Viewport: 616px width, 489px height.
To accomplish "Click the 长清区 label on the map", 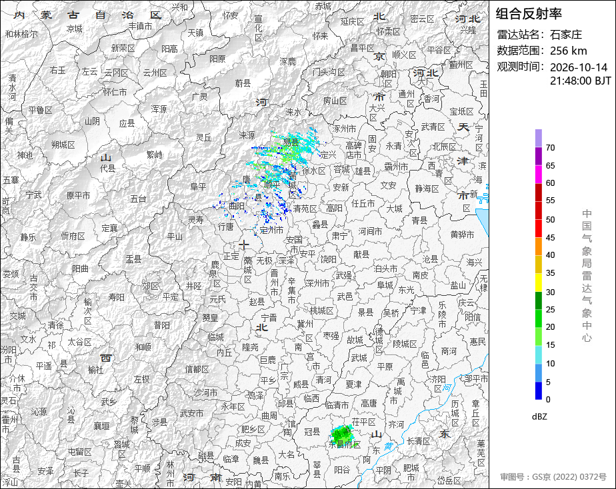I will [x=419, y=441].
